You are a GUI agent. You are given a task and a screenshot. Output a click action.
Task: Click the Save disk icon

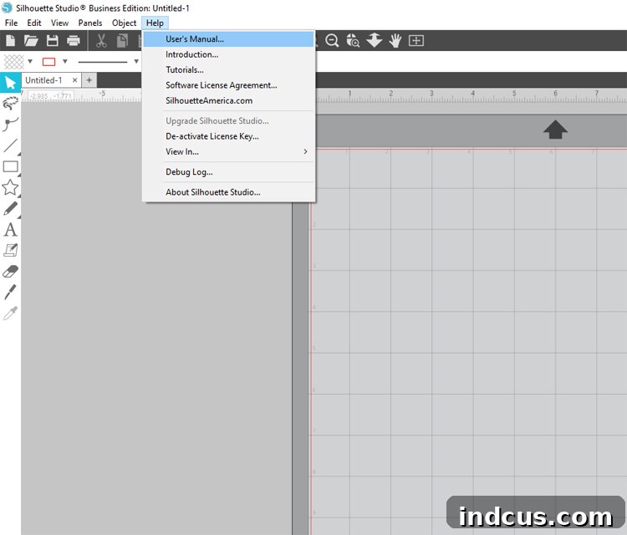click(53, 40)
